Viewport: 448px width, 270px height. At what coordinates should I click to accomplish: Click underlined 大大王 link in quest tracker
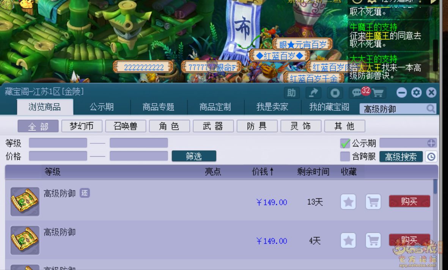(370, 68)
